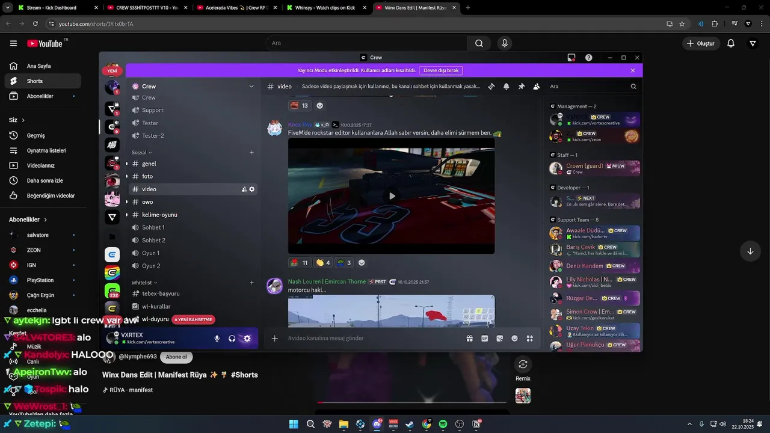Mute microphone in Discord user panel
Image resolution: width=770 pixels, height=433 pixels.
click(x=217, y=339)
